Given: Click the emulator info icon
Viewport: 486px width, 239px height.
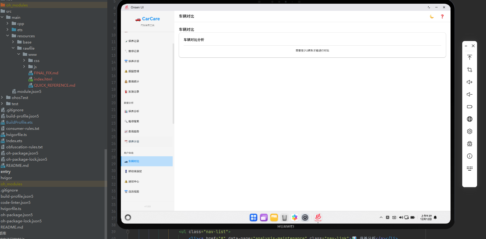Looking at the screenshot, I should [470, 156].
